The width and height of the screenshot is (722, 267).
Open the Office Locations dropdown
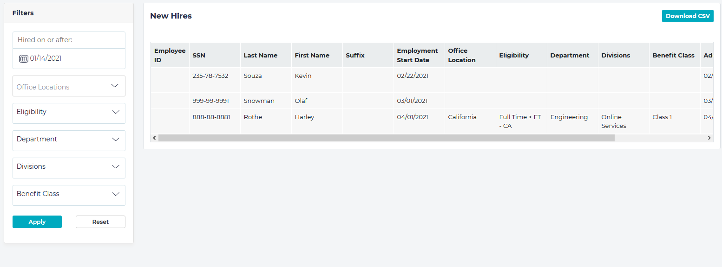(x=69, y=86)
